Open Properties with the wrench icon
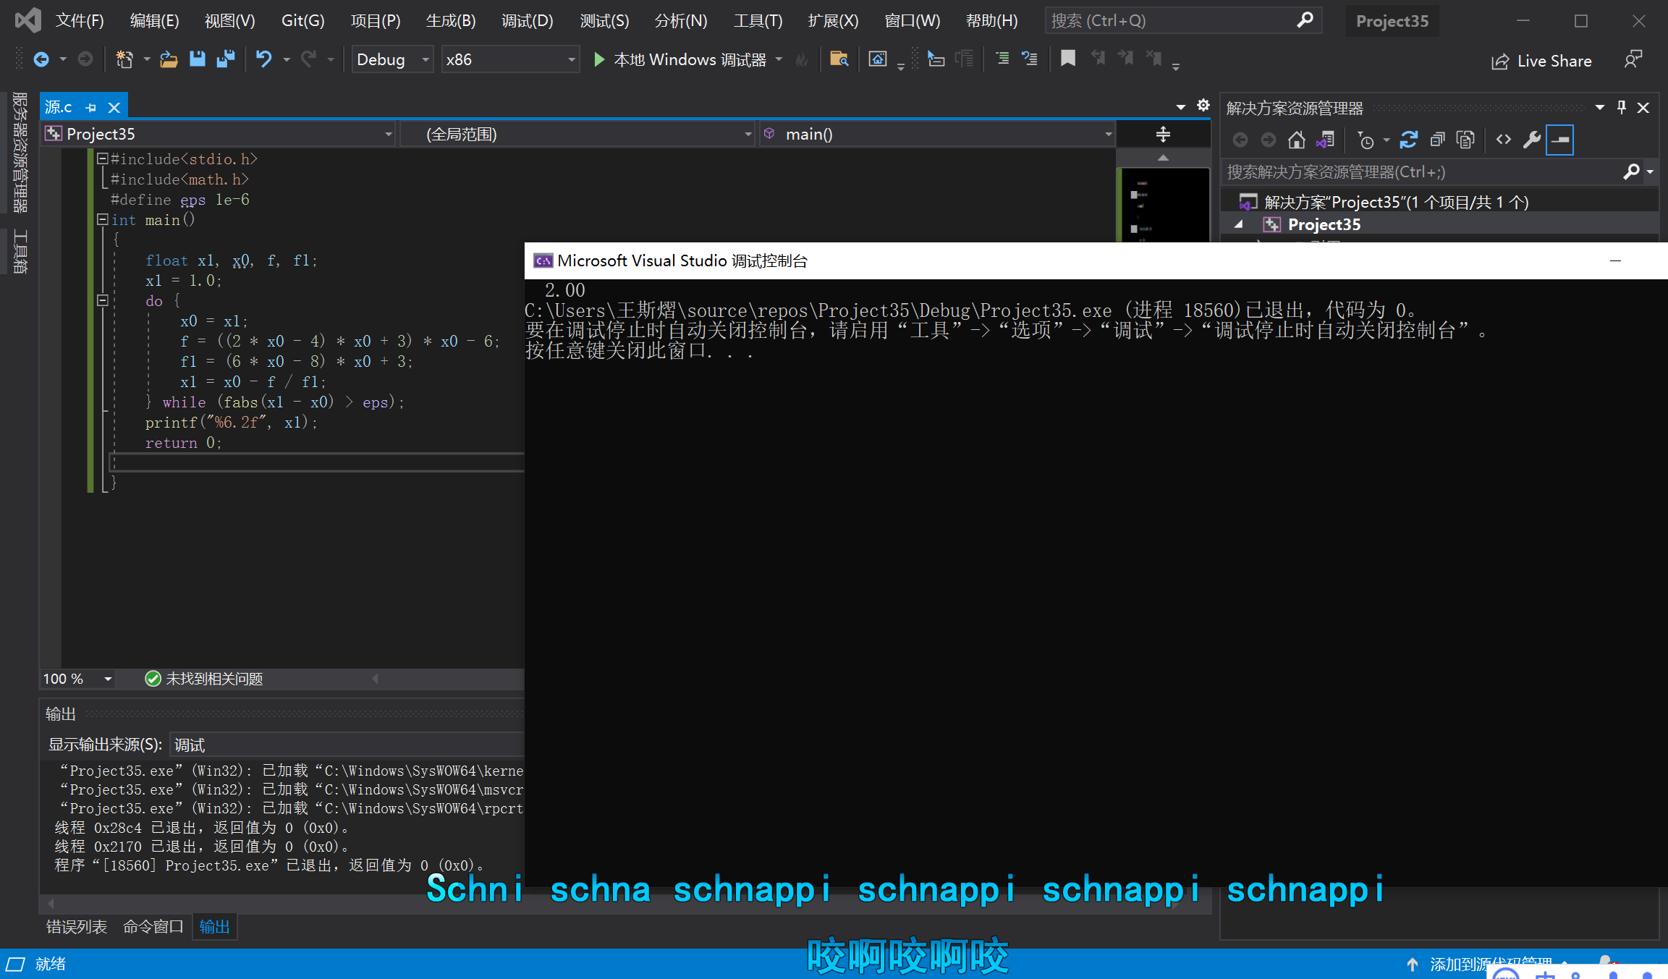This screenshot has height=979, width=1668. point(1531,140)
